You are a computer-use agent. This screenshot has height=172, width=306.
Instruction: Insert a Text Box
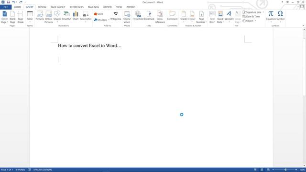pyautogui.click(x=212, y=17)
